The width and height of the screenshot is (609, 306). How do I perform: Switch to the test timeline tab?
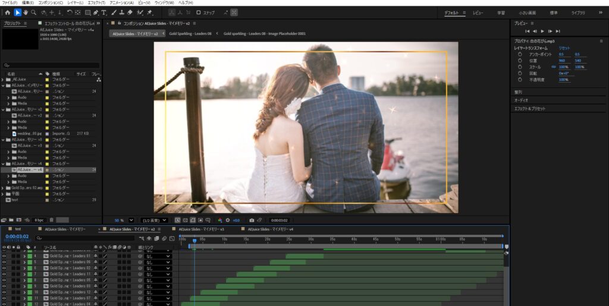pyautogui.click(x=18, y=229)
